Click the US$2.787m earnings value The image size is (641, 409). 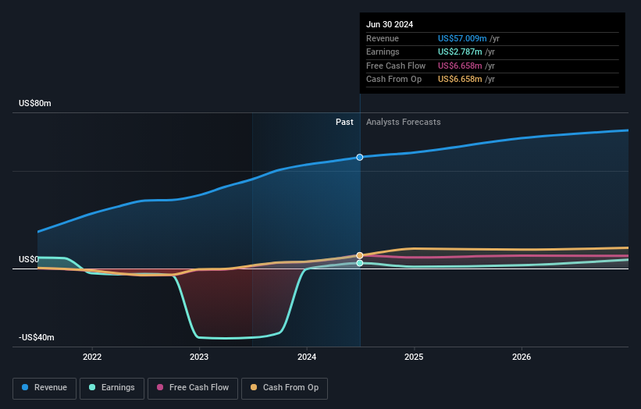coord(460,52)
